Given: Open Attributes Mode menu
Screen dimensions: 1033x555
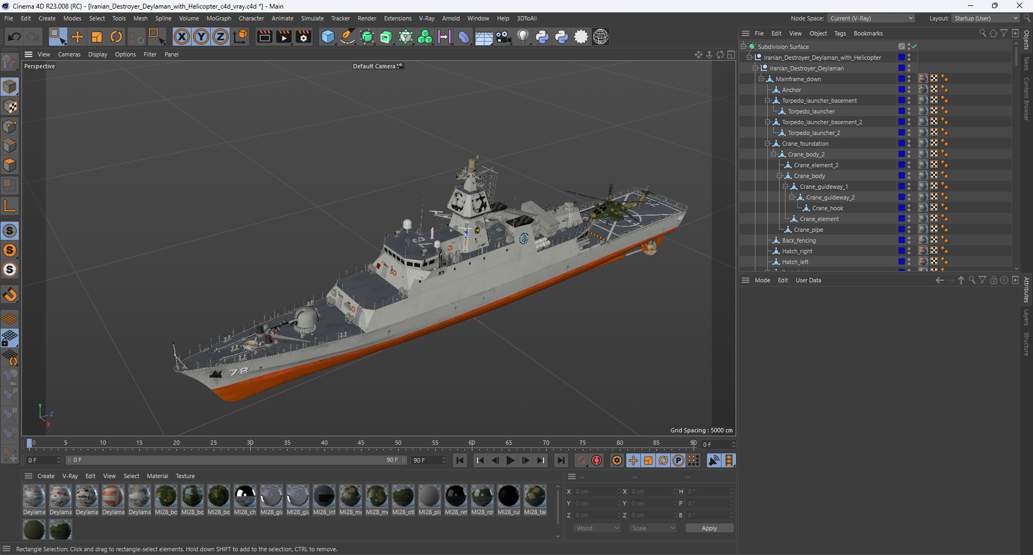Looking at the screenshot, I should pos(762,280).
